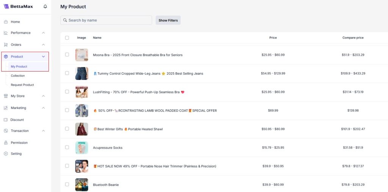This screenshot has height=192, width=388.
Task: Expand the Marketing menu chevron
Action: 44,108
